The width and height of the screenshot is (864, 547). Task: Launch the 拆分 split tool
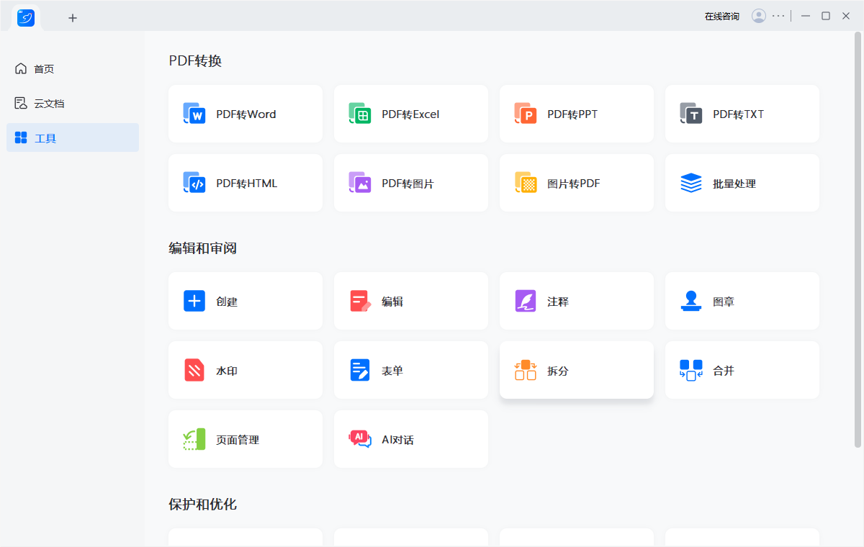(x=576, y=370)
